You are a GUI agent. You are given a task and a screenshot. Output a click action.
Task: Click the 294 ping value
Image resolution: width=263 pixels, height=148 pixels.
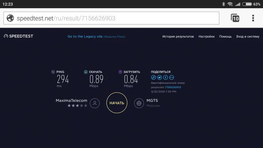[63, 79]
